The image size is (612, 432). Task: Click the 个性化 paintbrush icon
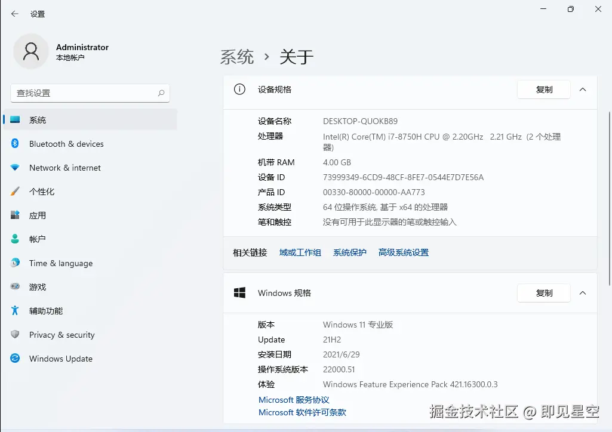pos(15,192)
